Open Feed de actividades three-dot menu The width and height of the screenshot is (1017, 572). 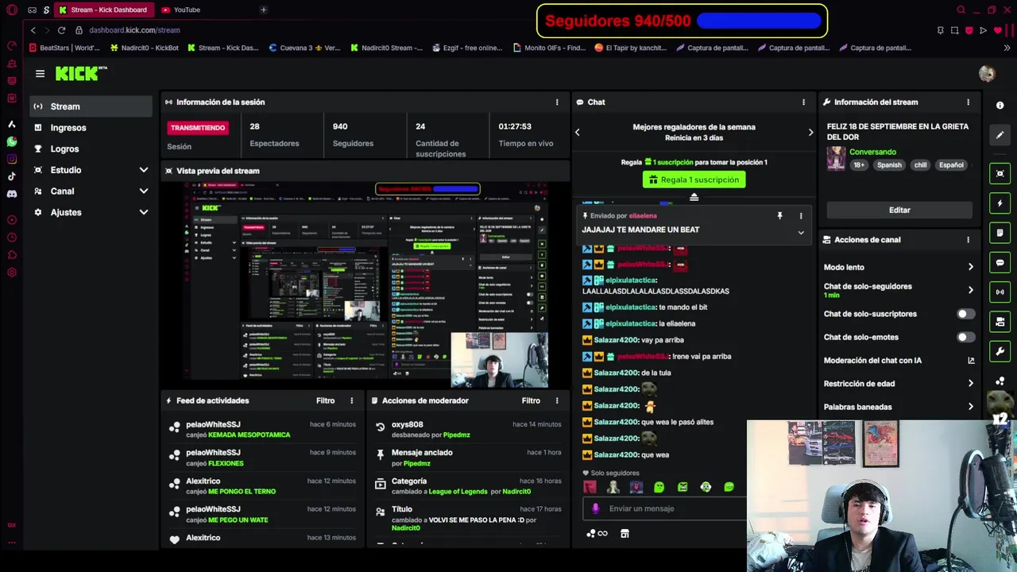(x=351, y=400)
